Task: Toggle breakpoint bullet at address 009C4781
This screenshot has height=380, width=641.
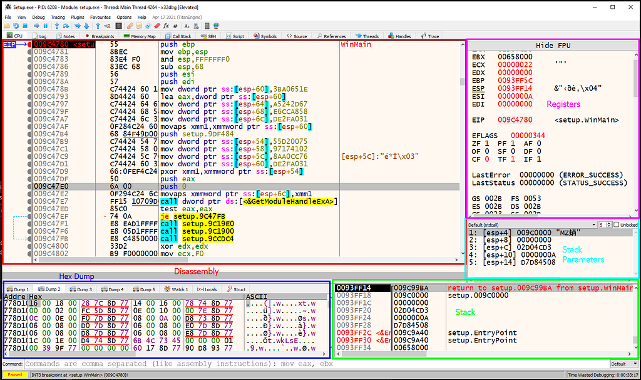Action: tap(29, 52)
